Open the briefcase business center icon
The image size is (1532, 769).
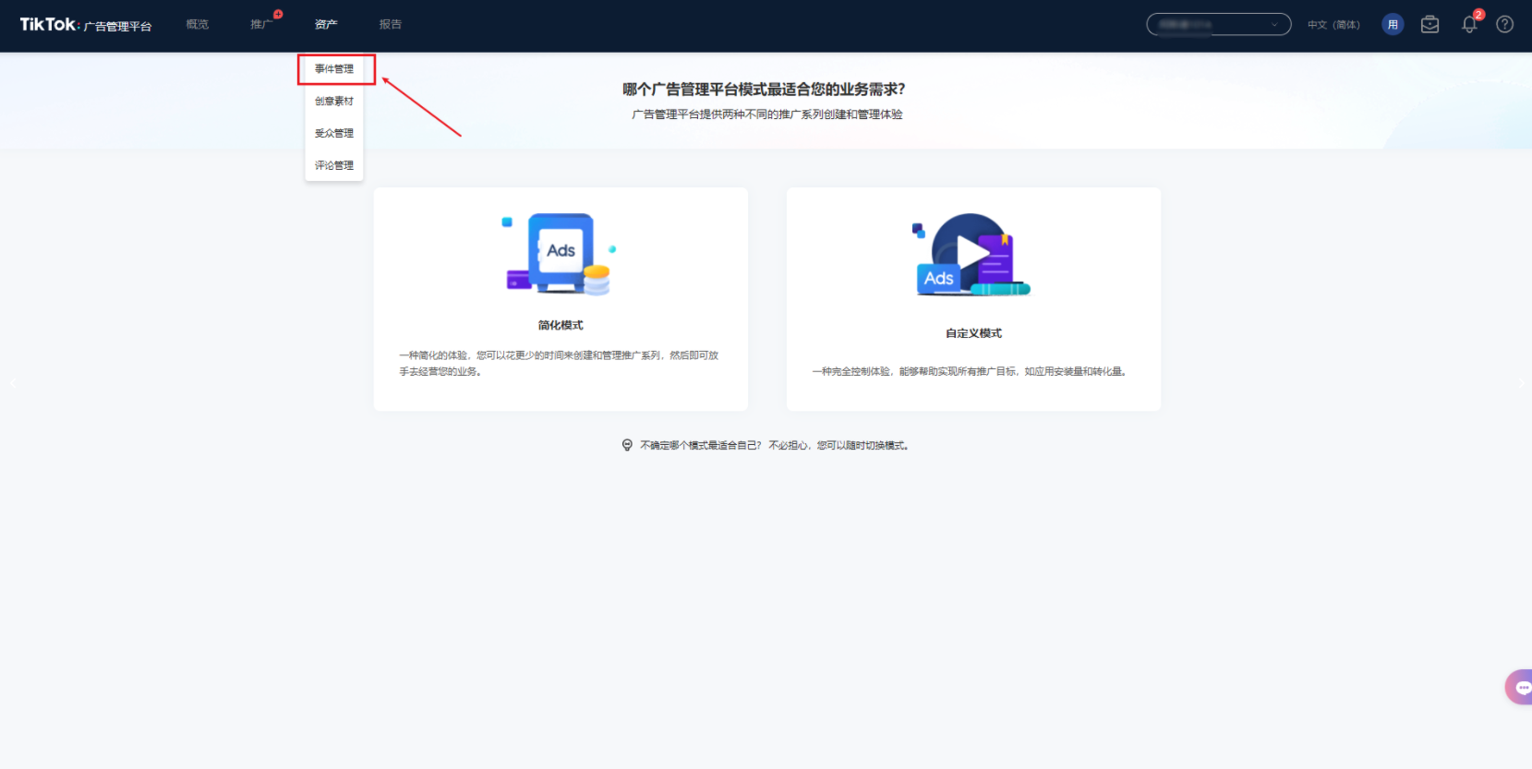coord(1429,25)
